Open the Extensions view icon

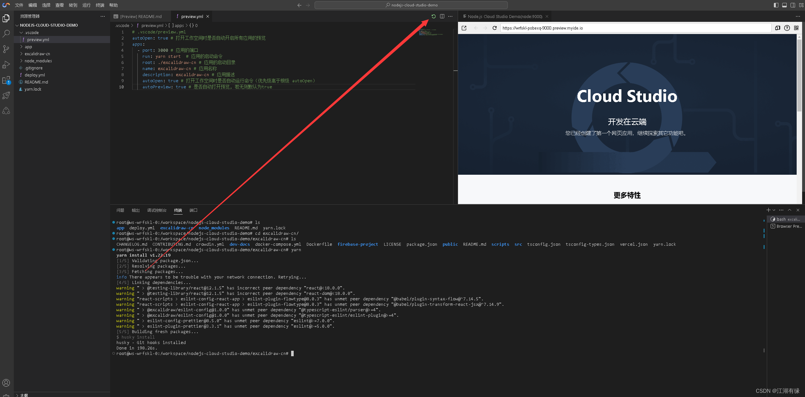click(6, 80)
